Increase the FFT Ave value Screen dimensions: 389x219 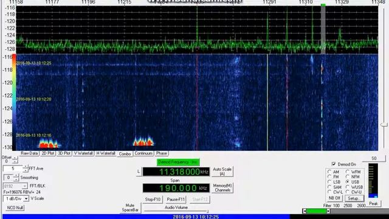26,167
